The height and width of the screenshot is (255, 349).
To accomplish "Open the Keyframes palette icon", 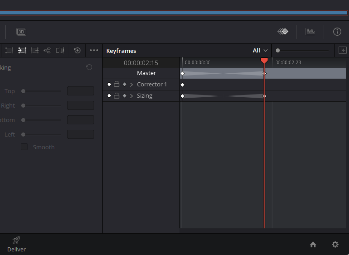I will point(283,32).
